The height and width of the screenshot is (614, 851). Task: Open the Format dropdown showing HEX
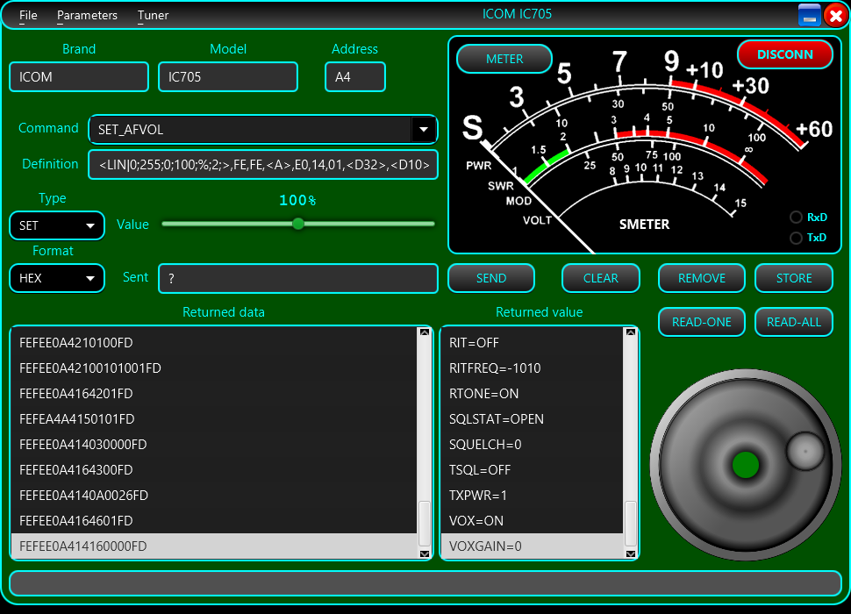click(x=57, y=278)
